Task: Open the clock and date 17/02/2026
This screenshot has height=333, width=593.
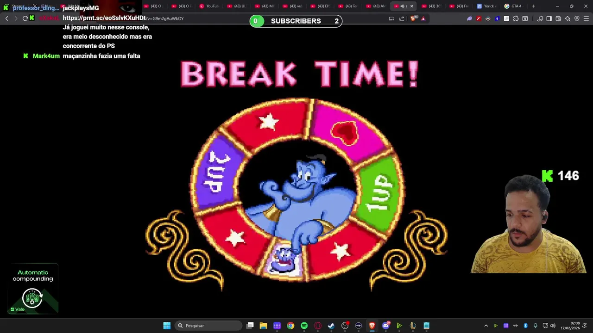Action: pyautogui.click(x=570, y=326)
